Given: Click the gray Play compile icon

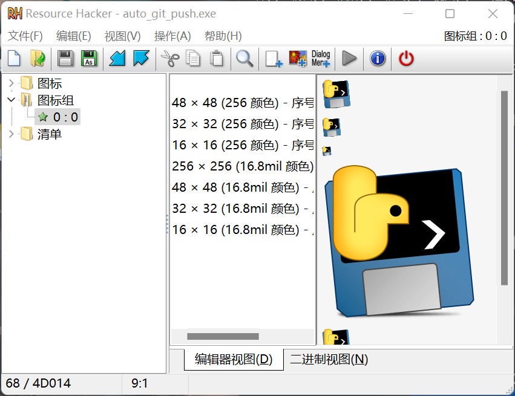Looking at the screenshot, I should [349, 59].
